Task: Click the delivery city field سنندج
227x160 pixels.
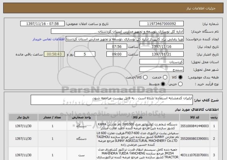Action: pos(162,70)
